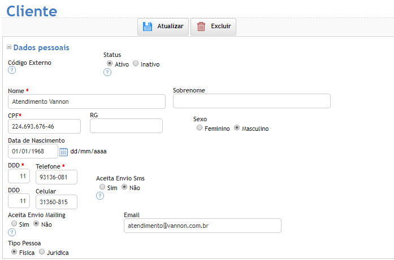Click the DDD field beside Celular

19,201
